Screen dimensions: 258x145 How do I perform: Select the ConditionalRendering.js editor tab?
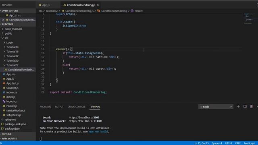point(81,5)
